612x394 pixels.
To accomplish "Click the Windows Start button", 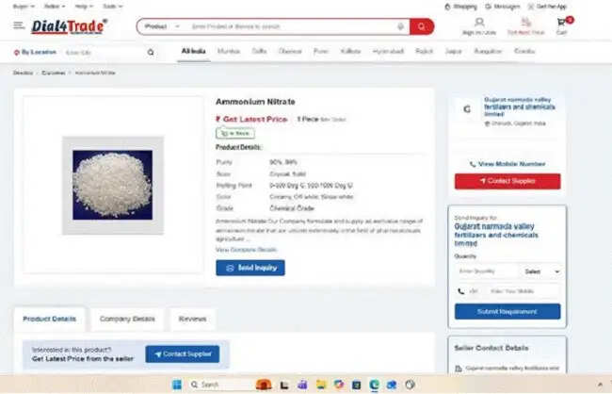I will 177,385.
